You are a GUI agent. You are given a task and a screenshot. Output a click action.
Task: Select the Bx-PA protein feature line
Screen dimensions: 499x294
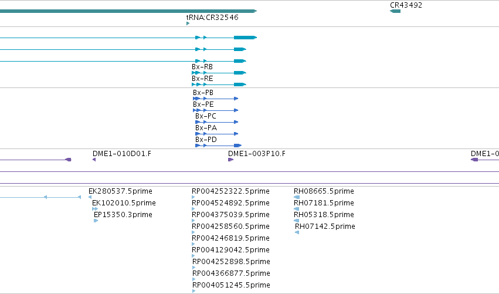(217, 134)
